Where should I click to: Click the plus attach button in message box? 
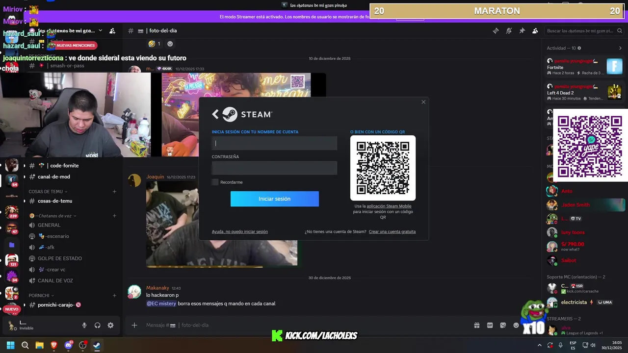[134, 325]
